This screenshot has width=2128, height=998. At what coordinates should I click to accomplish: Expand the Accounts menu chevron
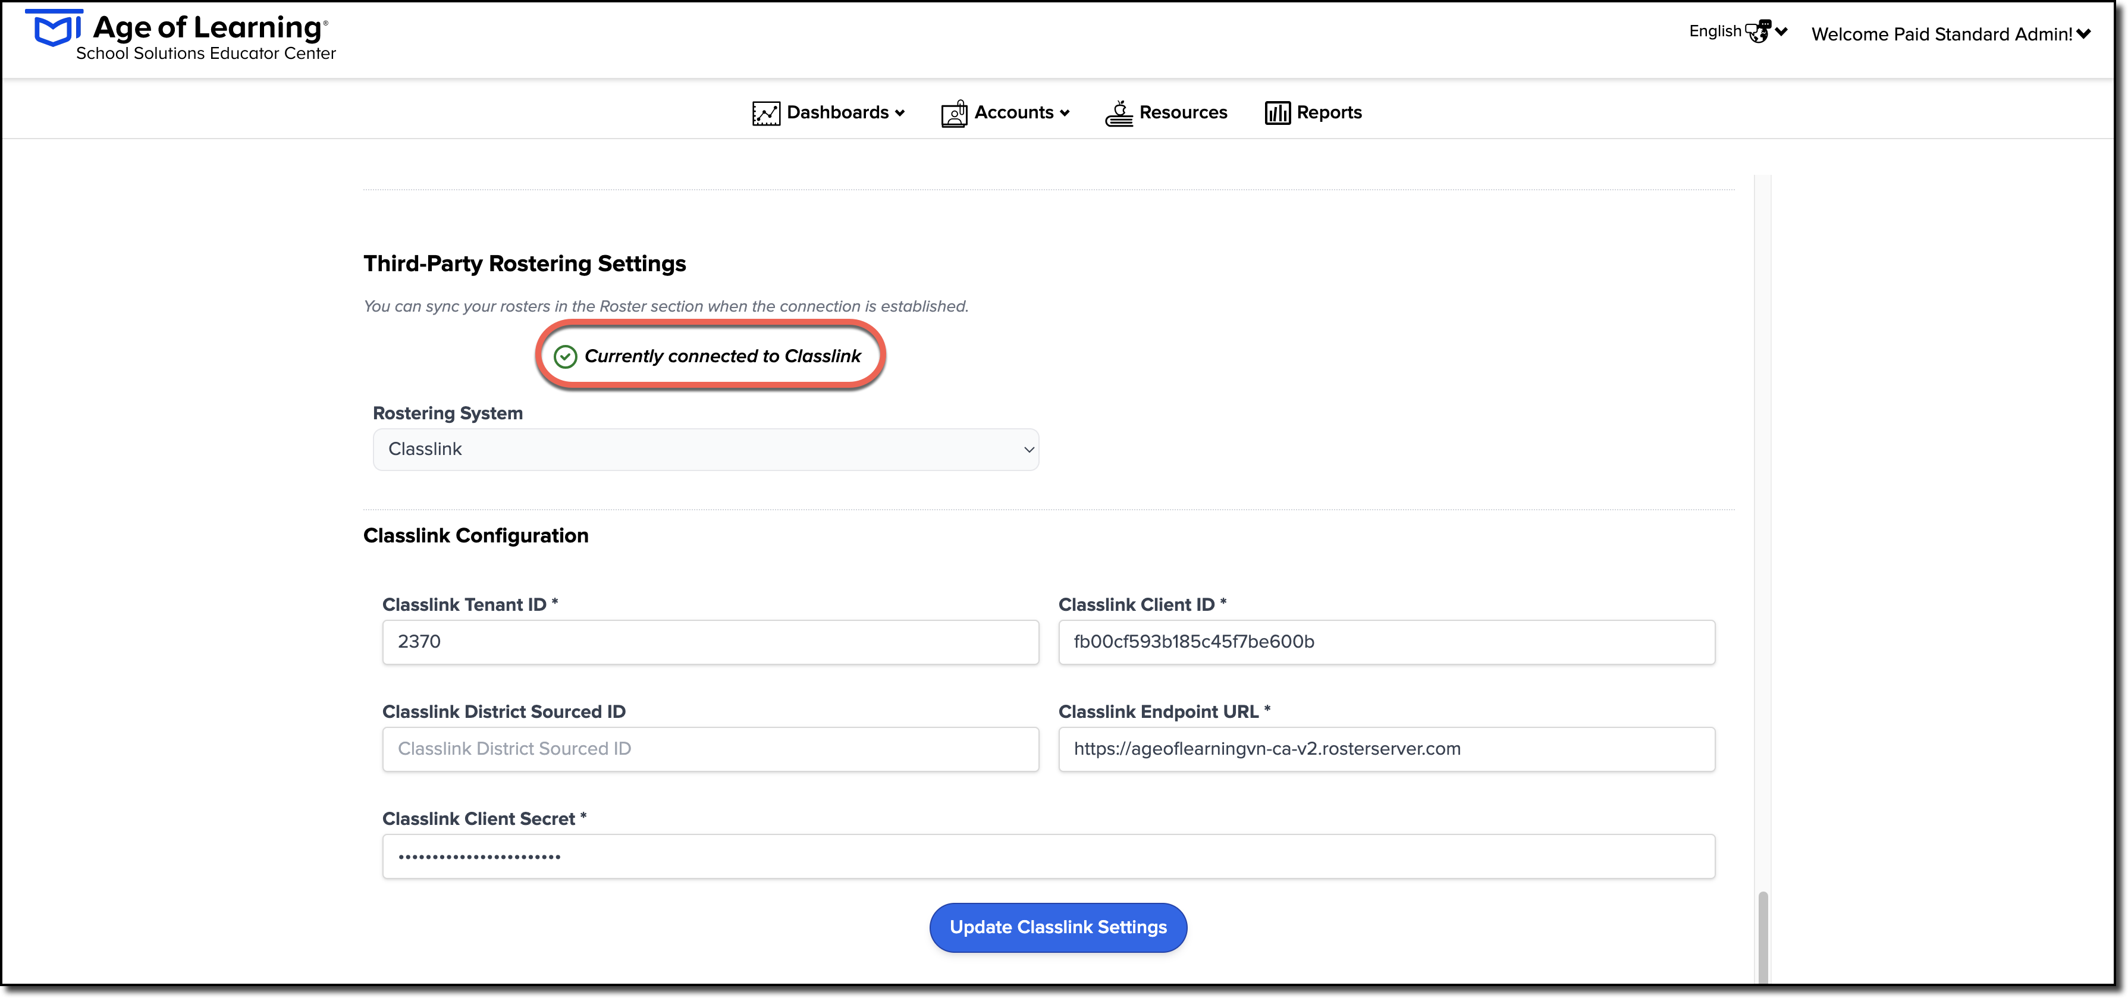click(1064, 113)
